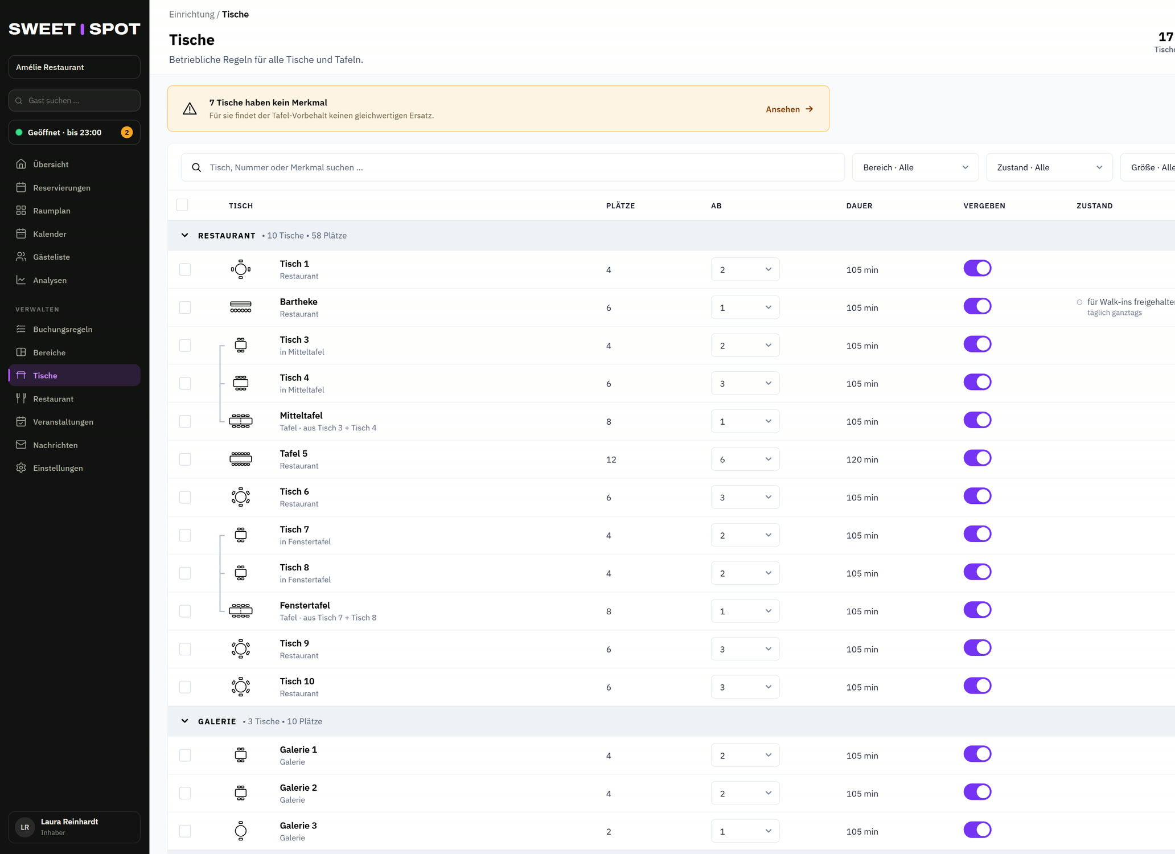Open the Nachrichten envelope icon
This screenshot has width=1175, height=854.
pyautogui.click(x=21, y=445)
